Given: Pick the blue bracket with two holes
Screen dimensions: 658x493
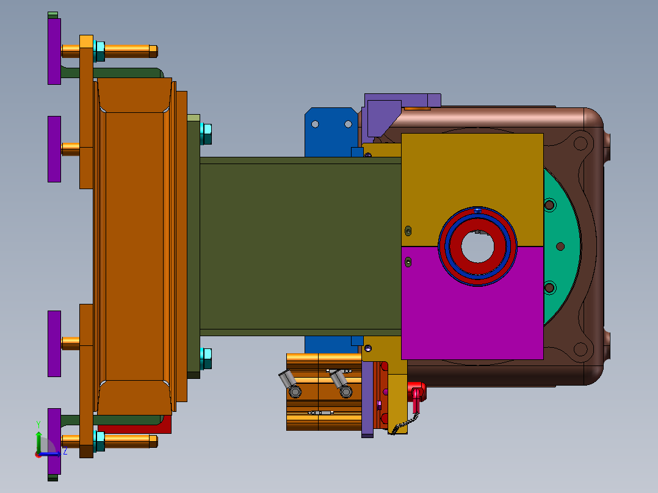Looking at the screenshot, I should [331, 132].
